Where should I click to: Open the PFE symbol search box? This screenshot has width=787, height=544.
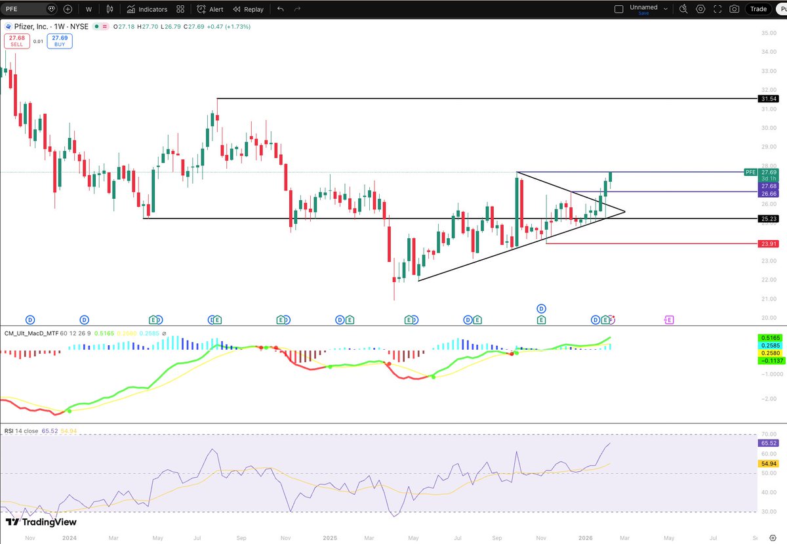(x=30, y=9)
